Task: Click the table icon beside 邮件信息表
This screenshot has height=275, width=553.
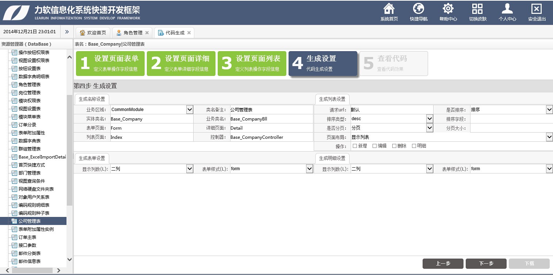Action: click(x=15, y=261)
